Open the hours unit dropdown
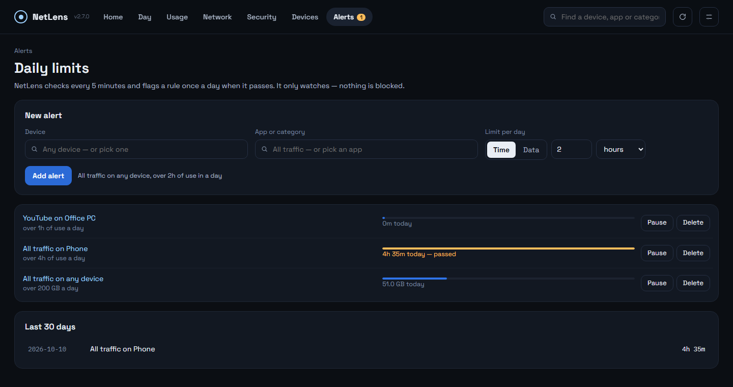The height and width of the screenshot is (387, 733). coord(621,150)
